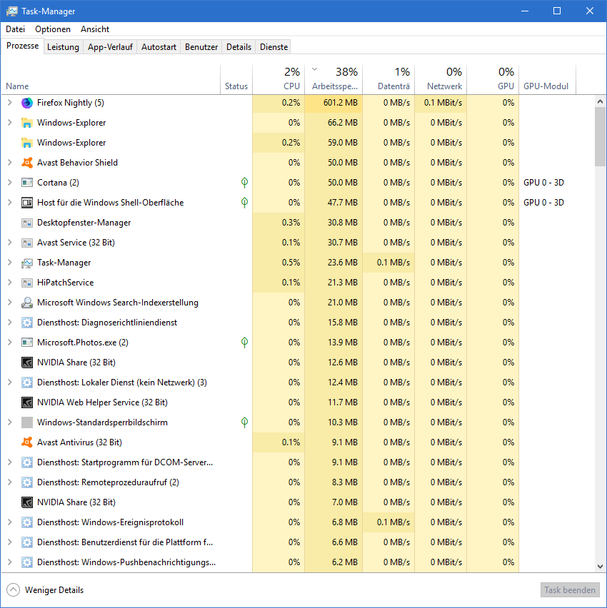Click the Diensthost: Startprogramm für DCOM-Server gear icon
Viewport: 607px width, 608px height.
pos(27,462)
